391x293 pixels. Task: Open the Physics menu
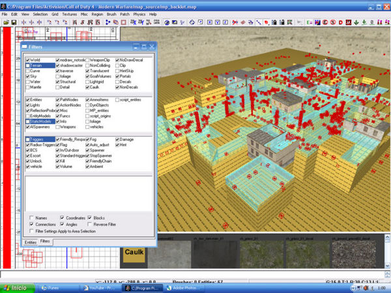139,14
